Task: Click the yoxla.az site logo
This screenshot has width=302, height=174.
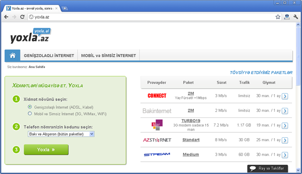Action: (x=30, y=36)
